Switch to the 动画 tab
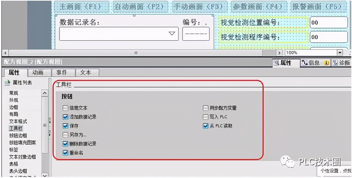This screenshot has height=178, width=352. [x=38, y=72]
